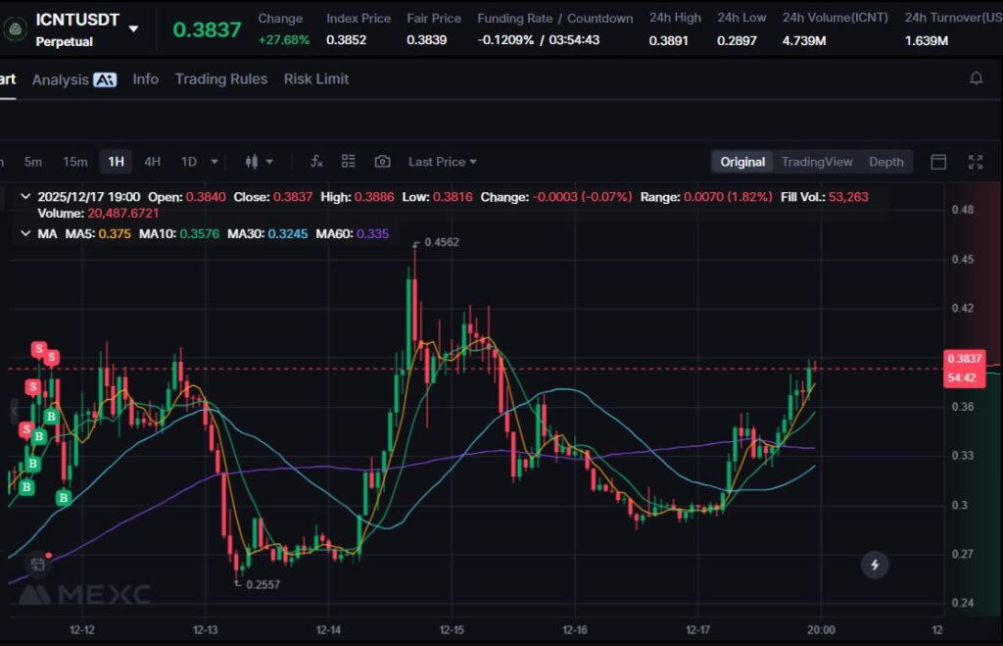Click the notification bell icon
The height and width of the screenshot is (646, 1003).
pos(976,78)
